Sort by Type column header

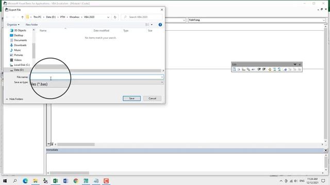(126, 31)
